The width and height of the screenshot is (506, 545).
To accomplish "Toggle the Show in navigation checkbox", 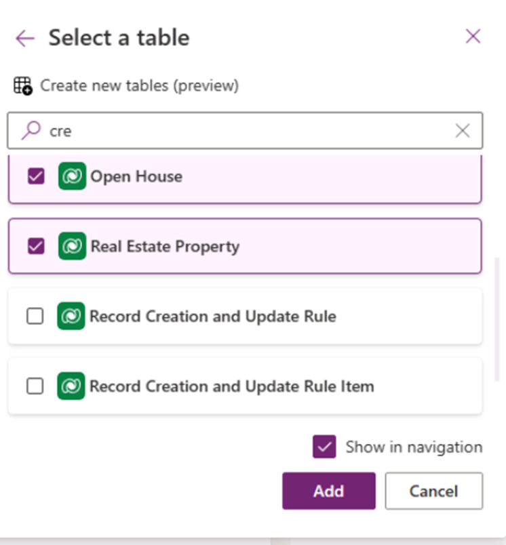I will pos(324,447).
